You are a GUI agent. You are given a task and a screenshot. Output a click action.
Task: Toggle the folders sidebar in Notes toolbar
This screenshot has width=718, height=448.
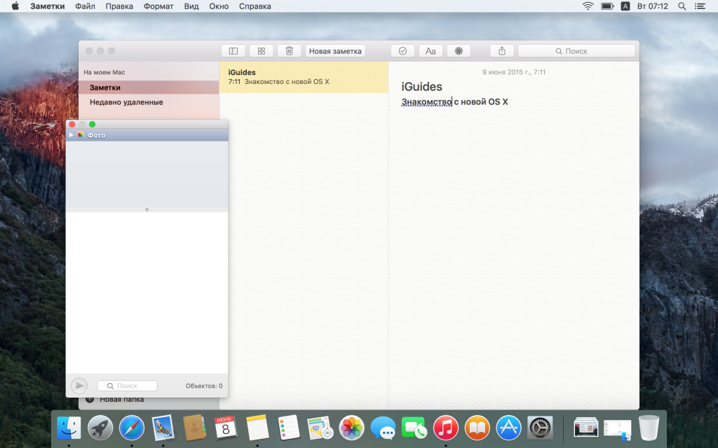point(233,51)
